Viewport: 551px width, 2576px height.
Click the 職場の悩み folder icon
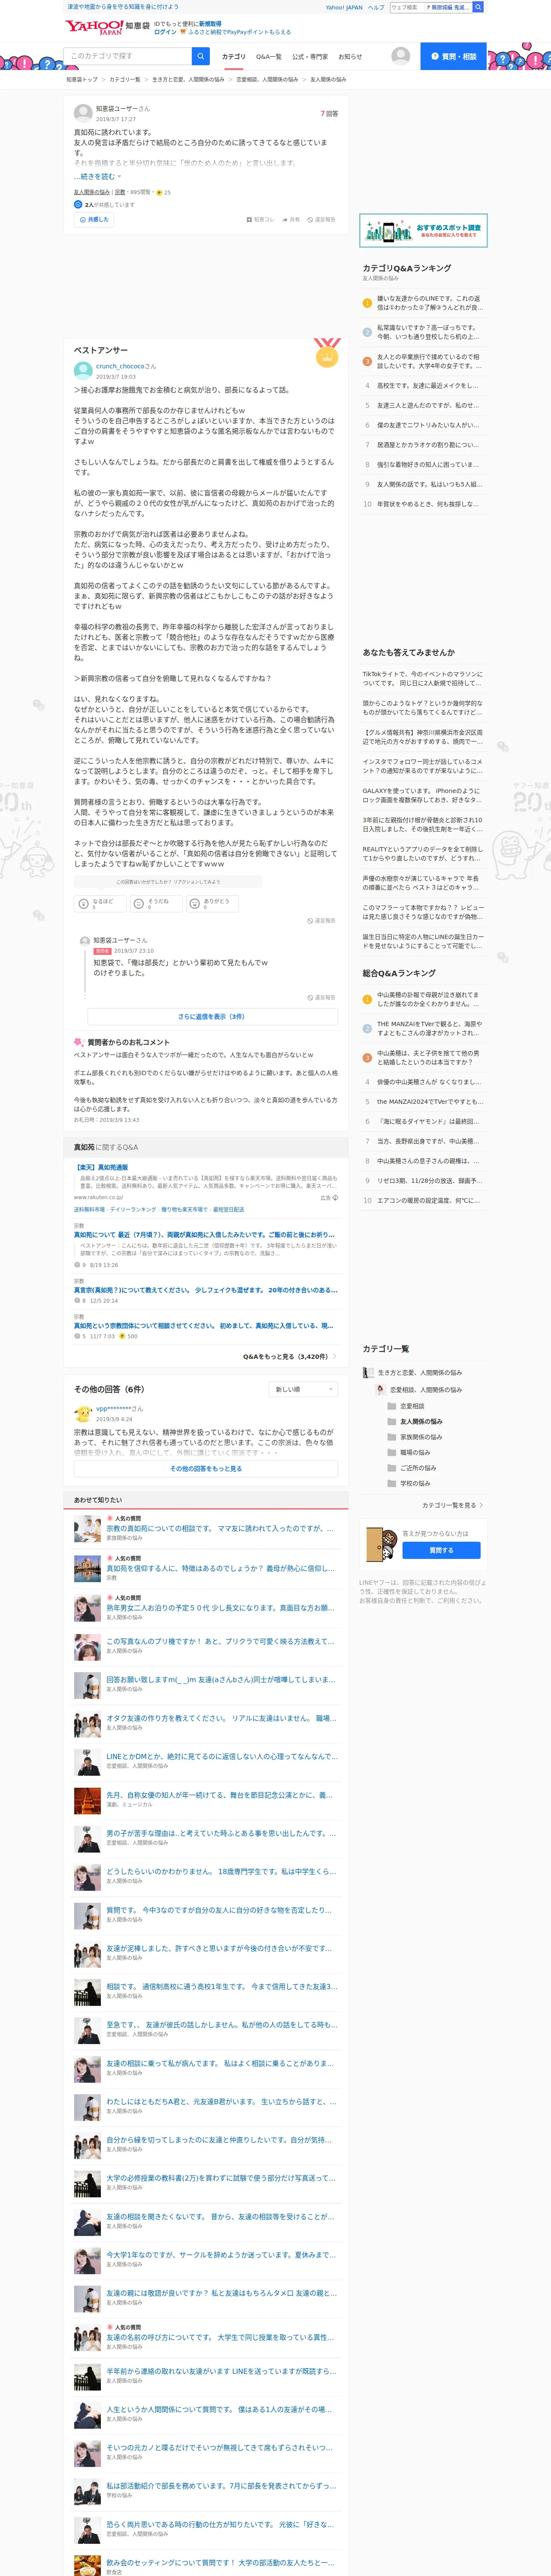coord(392,1452)
